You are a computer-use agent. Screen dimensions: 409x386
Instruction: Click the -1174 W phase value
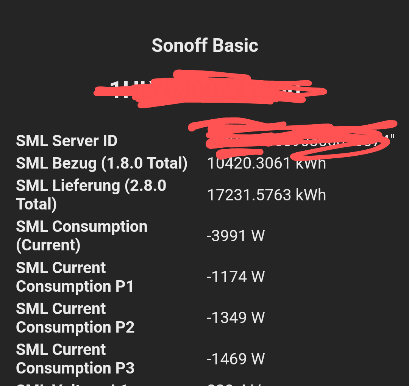click(x=236, y=277)
